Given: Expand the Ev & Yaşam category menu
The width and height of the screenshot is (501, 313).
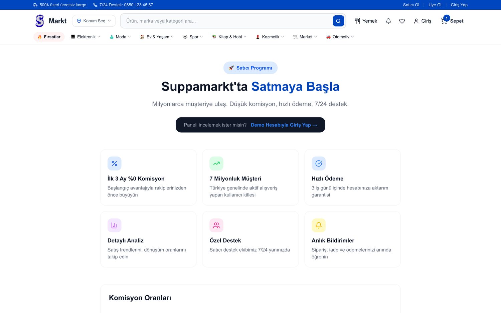Looking at the screenshot, I should point(157,37).
